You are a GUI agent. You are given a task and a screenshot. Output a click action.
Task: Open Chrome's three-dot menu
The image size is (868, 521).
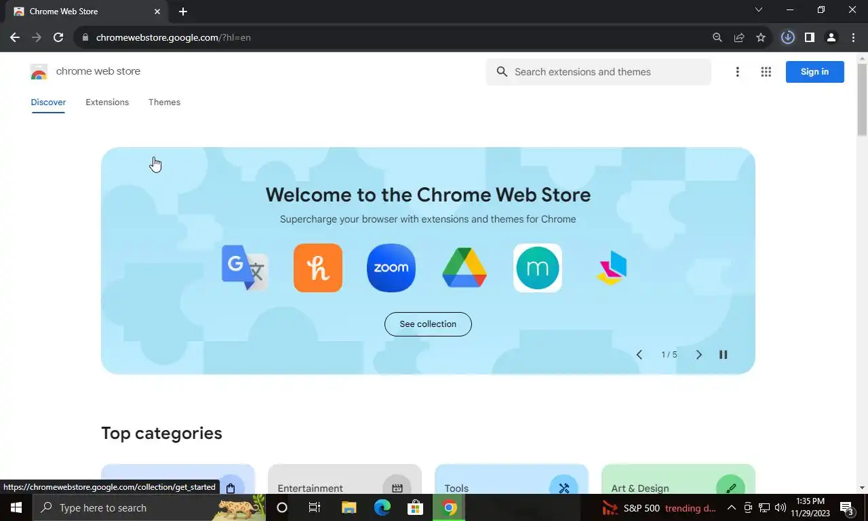[x=853, y=37]
